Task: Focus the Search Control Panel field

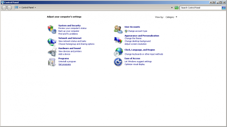Action: click(x=200, y=8)
